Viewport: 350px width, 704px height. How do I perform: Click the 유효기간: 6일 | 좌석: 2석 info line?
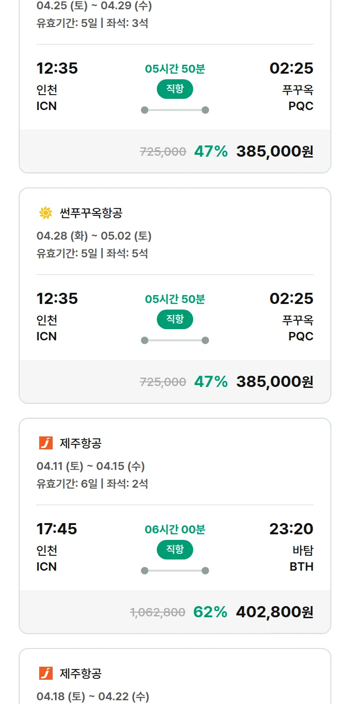[92, 483]
